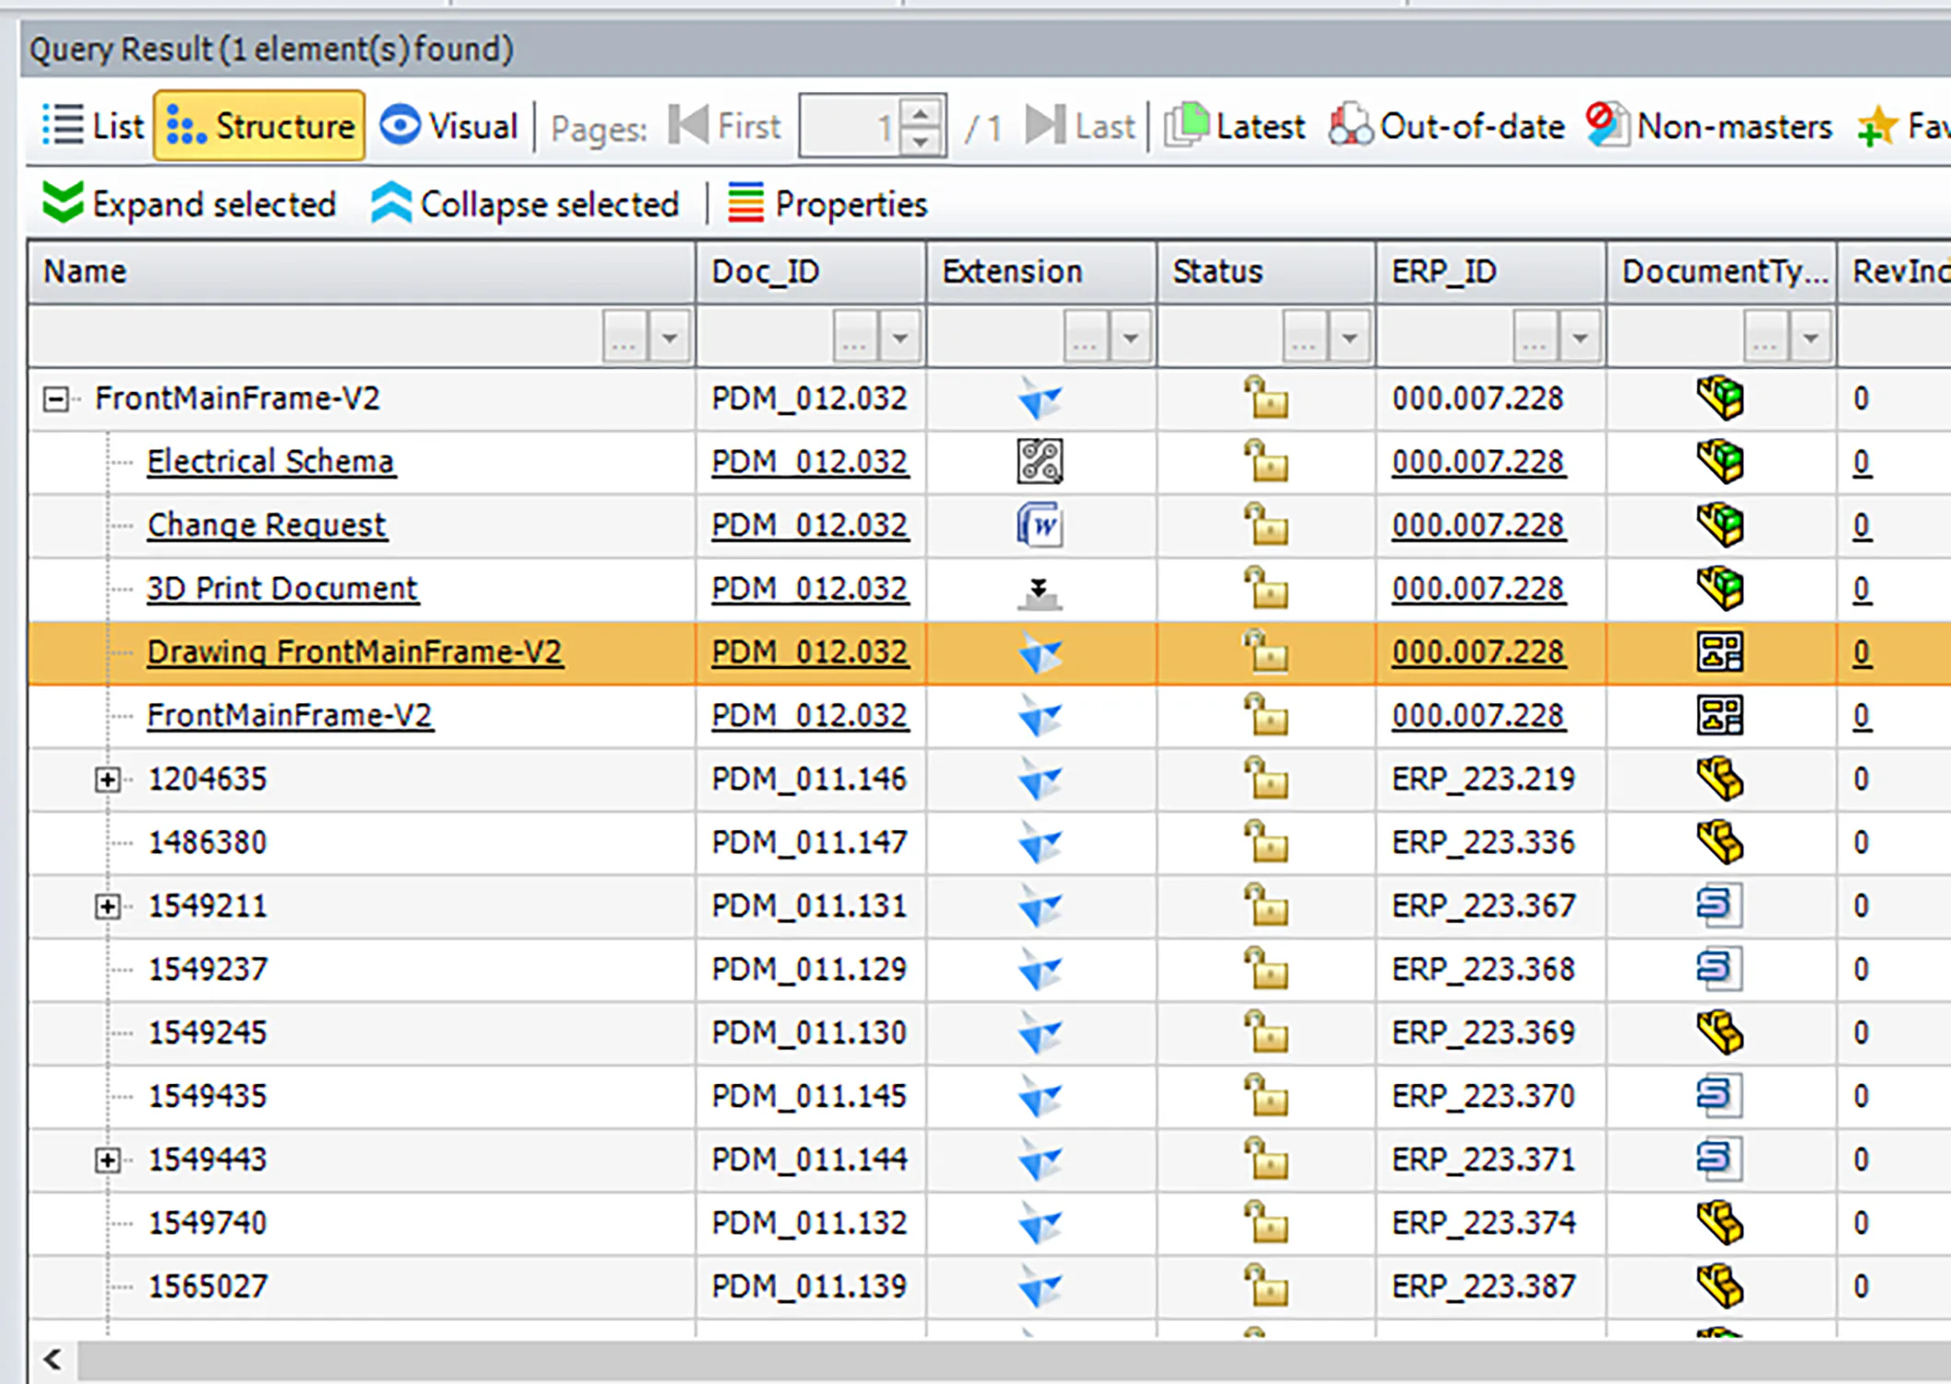This screenshot has width=1951, height=1384.
Task: Expand the 1204635 tree node
Action: click(110, 779)
